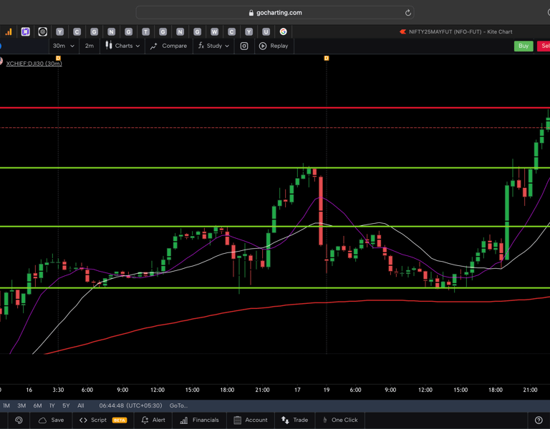Image resolution: width=550 pixels, height=429 pixels.
Task: Click the up-down arrows Trade icon
Action: pos(285,420)
